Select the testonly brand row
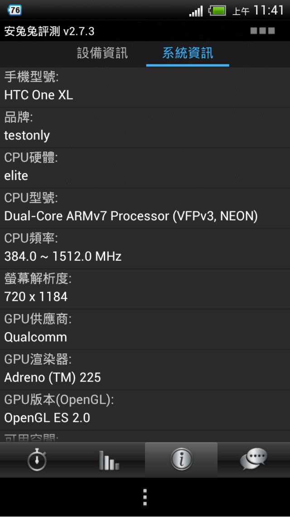 [x=145, y=128]
